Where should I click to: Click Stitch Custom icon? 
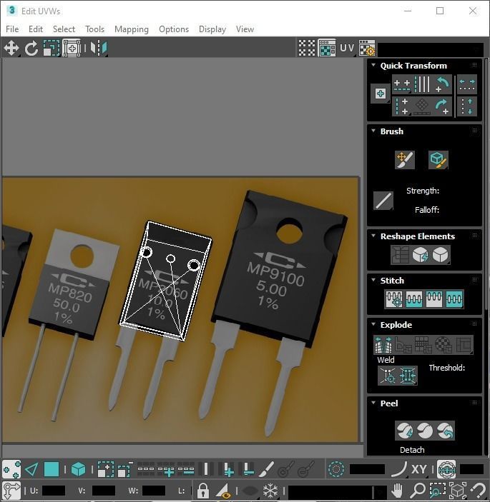(454, 299)
